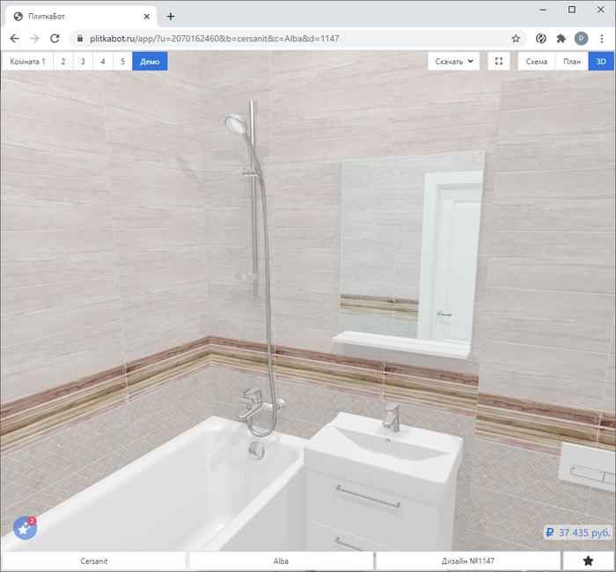Viewport: 616px width, 572px height.
Task: Switch the view to Схема
Action: pyautogui.click(x=537, y=62)
